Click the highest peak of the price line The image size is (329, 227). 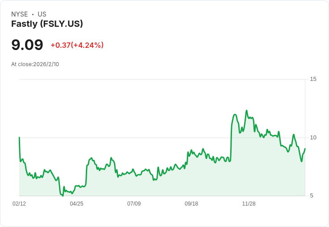[x=246, y=110]
